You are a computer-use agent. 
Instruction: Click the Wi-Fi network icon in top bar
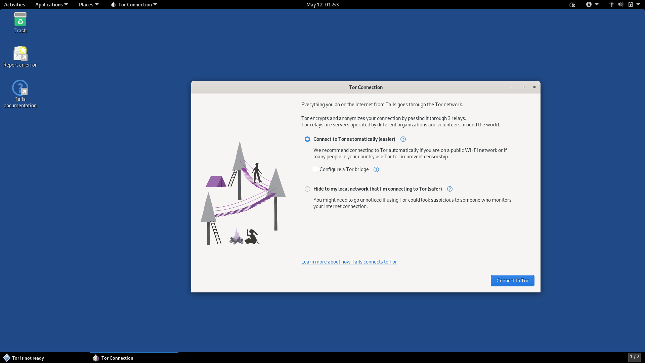(612, 5)
